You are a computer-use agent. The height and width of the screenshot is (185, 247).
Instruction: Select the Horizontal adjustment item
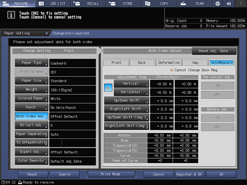point(131,92)
